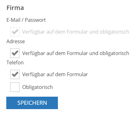Click the check mark icon in the Adresse checkbox

pyautogui.click(x=15, y=53)
